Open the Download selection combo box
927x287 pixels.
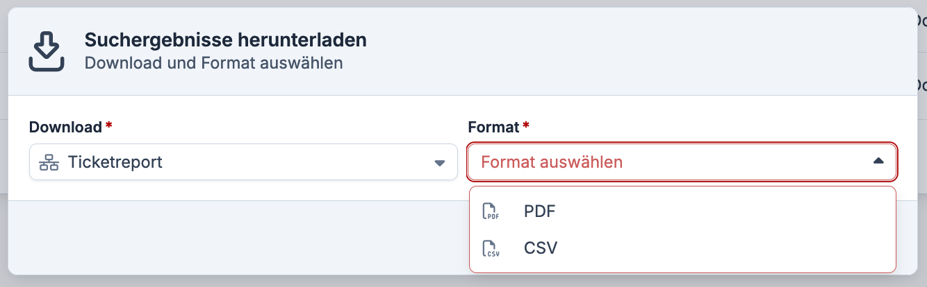[243, 162]
